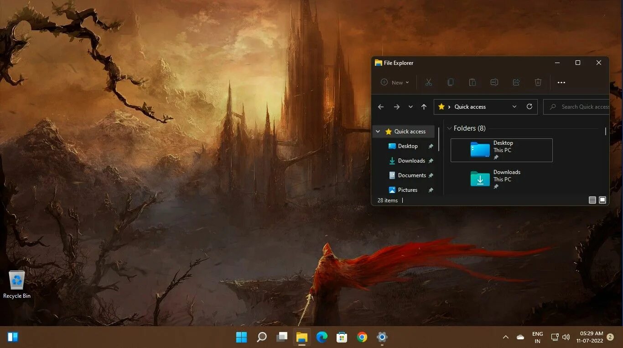Click the file list vertical scrollbar
This screenshot has height=348, width=623.
point(606,131)
